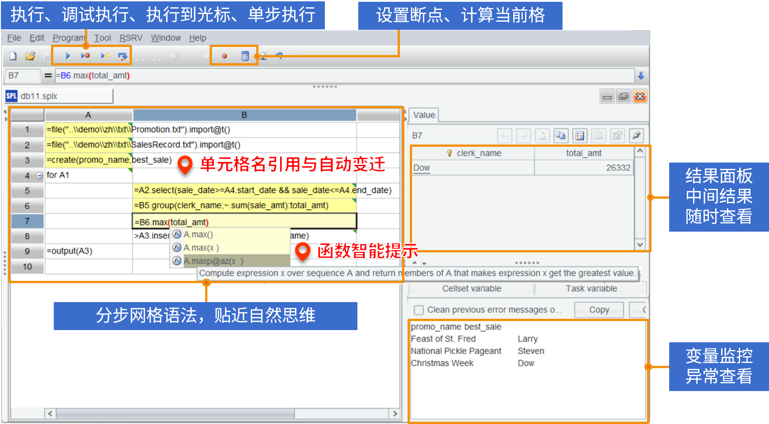This screenshot has width=769, height=424.
Task: Select column header B in the grid
Action: coord(244,115)
